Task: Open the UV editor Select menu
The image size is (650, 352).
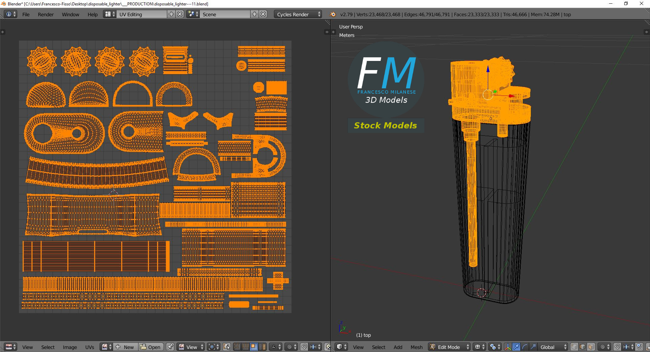Action: click(48, 347)
